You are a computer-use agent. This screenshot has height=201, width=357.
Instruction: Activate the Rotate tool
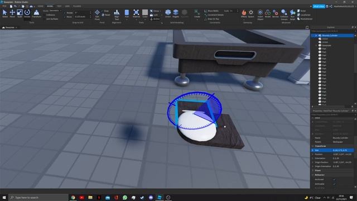(x=27, y=13)
